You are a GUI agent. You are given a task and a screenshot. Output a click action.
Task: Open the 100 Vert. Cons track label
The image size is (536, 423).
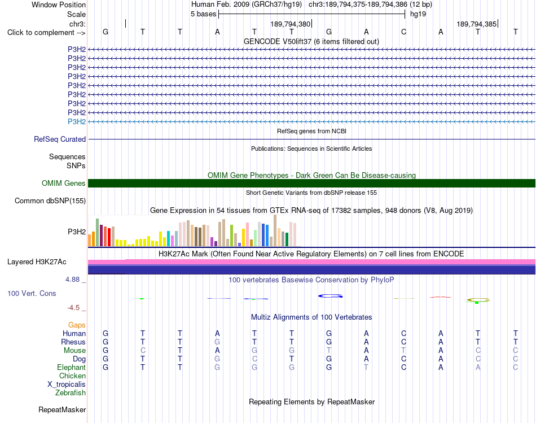[x=32, y=294]
